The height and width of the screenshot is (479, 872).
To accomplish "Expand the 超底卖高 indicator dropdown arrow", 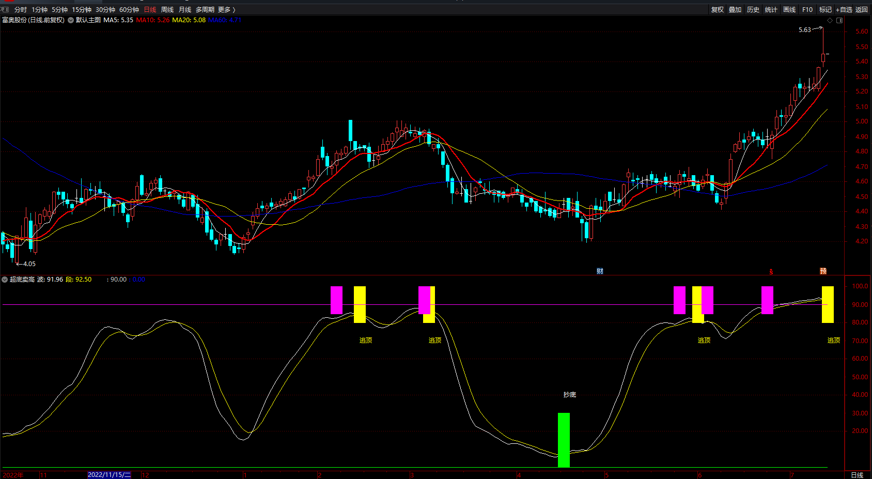I will 5,280.
